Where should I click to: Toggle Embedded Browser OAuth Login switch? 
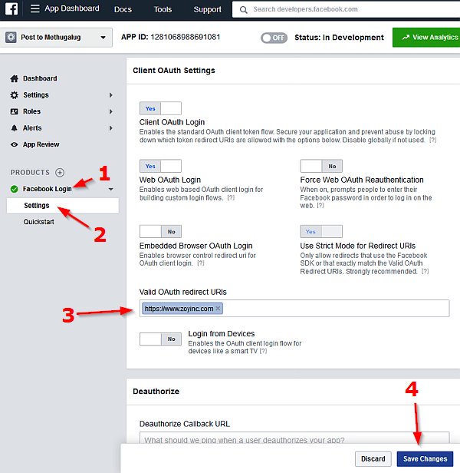(x=160, y=231)
